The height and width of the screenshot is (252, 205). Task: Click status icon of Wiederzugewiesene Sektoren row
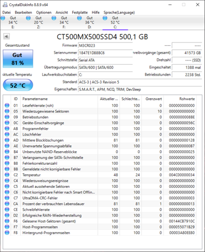(7, 111)
